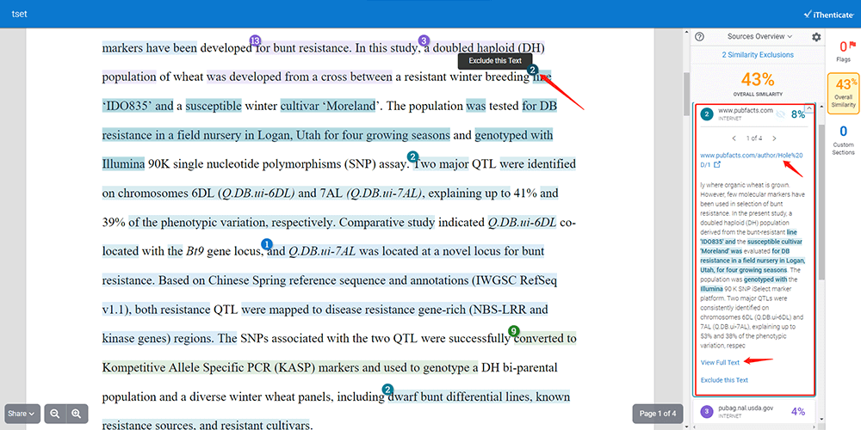Open the Sources Overview dropdown

[x=759, y=37]
